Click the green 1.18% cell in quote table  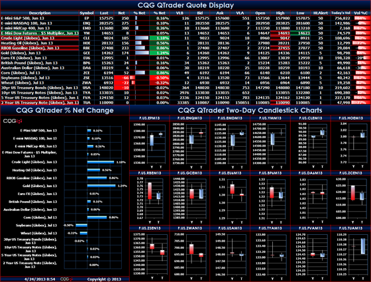coord(160,38)
